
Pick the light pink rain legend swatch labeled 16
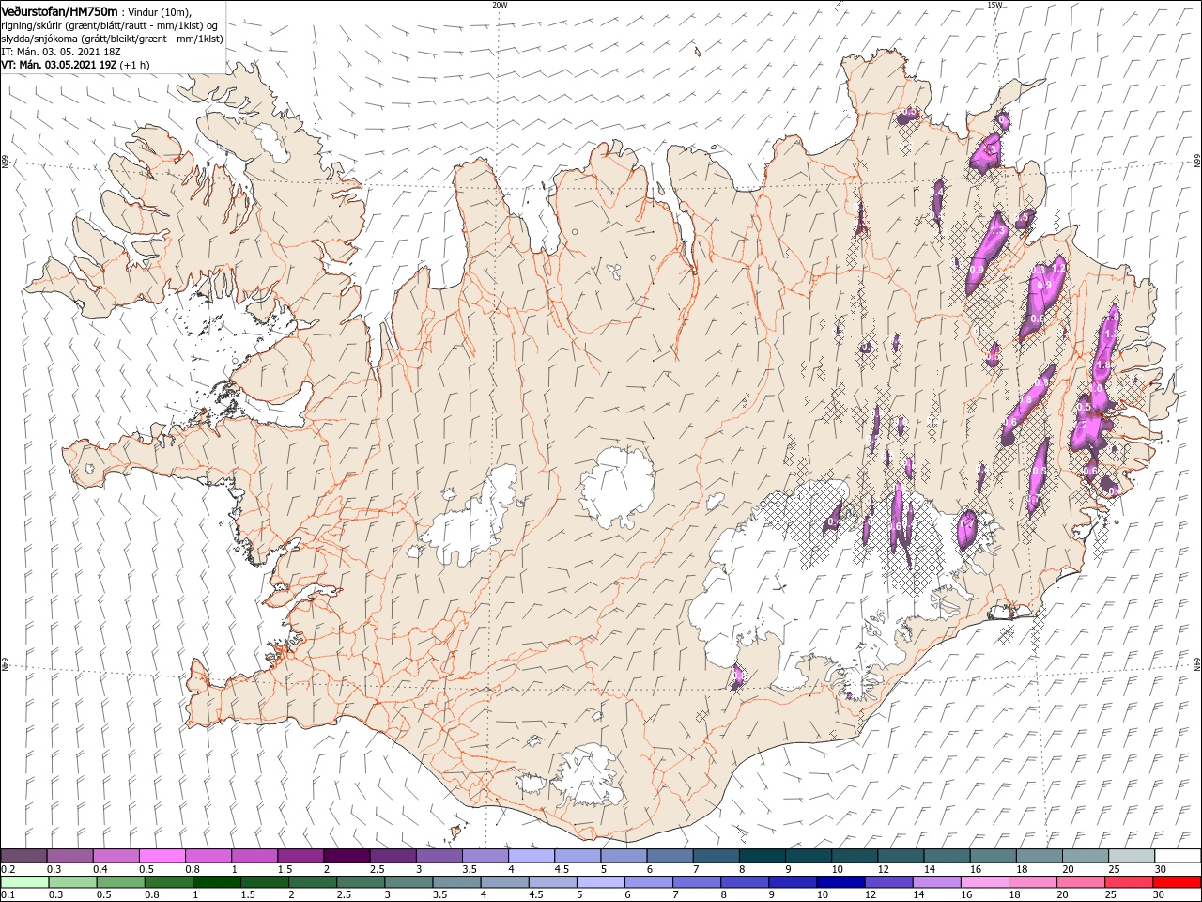point(985,882)
